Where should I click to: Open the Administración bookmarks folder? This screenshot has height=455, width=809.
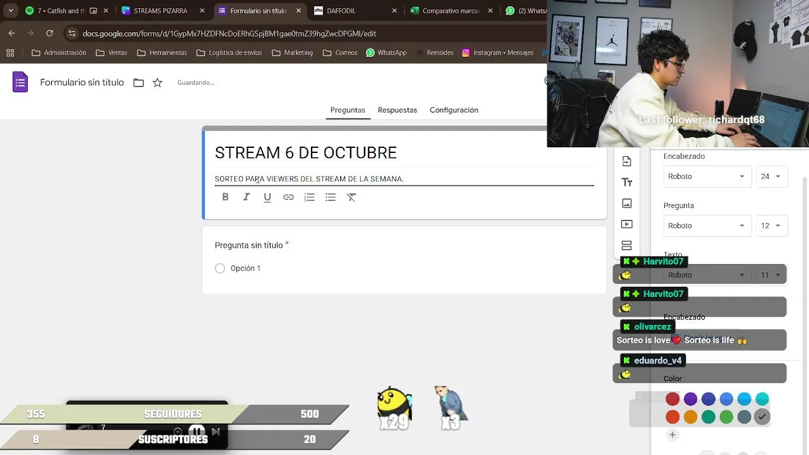(59, 53)
